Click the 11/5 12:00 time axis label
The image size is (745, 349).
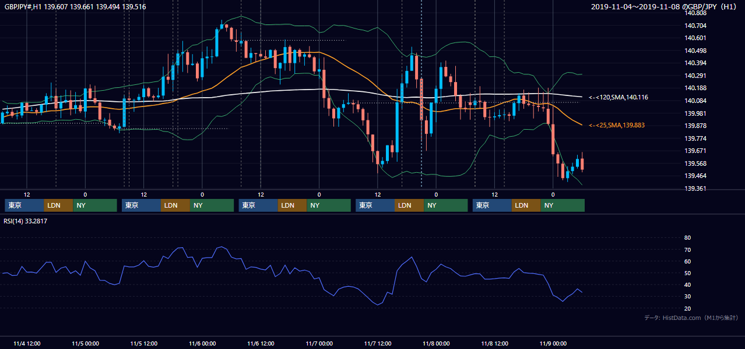click(143, 344)
